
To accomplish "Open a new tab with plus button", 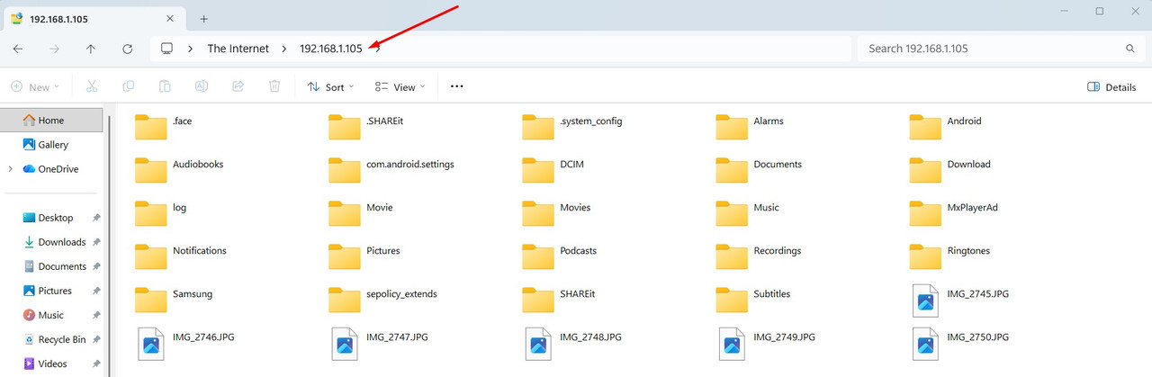I will point(204,18).
